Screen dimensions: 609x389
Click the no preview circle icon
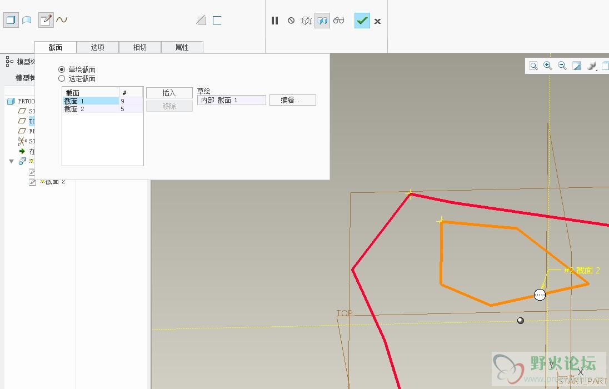tap(291, 21)
